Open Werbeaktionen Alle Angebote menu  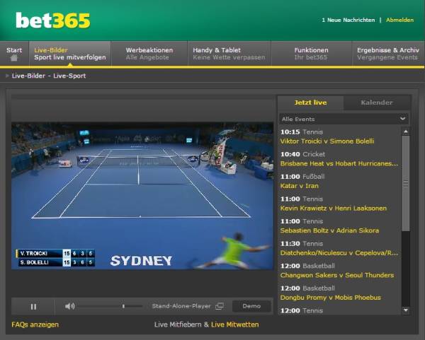pyautogui.click(x=149, y=54)
